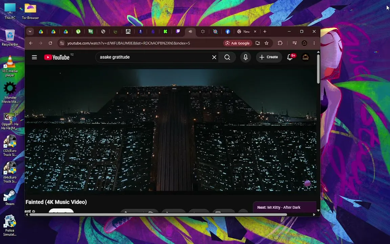Viewport: 390px width, 244px height.
Task: Click the right arrow of horizontal scrollbar
Action: (314, 215)
